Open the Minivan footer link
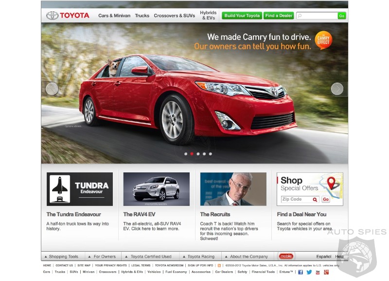The width and height of the screenshot is (389, 281). point(88,272)
